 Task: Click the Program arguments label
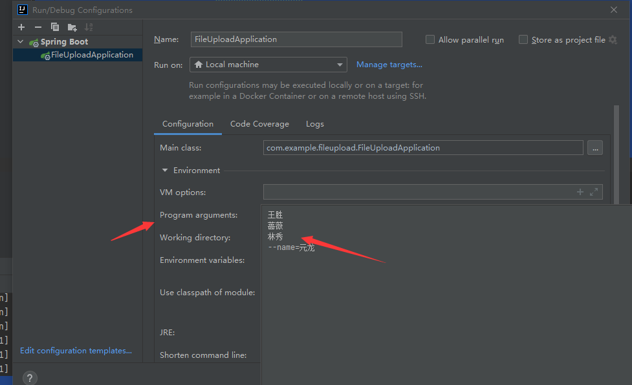coord(199,215)
